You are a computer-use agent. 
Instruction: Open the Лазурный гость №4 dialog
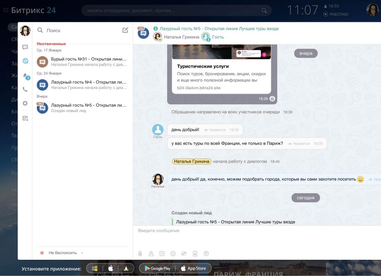coord(82,85)
